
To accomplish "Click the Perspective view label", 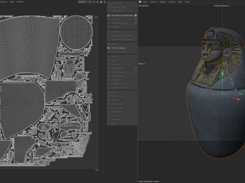I will tap(143, 6).
